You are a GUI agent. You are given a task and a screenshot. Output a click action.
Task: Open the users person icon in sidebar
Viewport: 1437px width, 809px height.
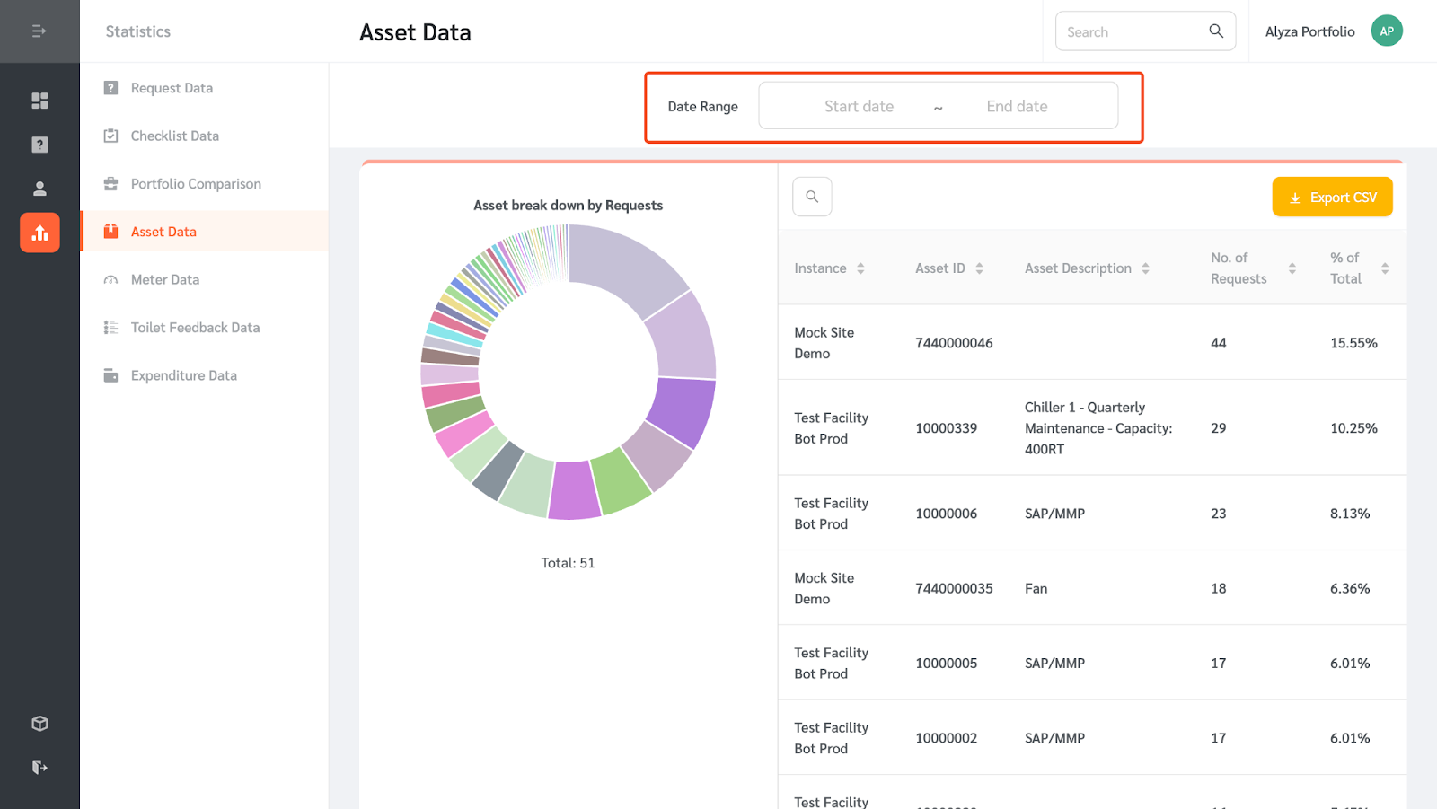[x=40, y=189]
